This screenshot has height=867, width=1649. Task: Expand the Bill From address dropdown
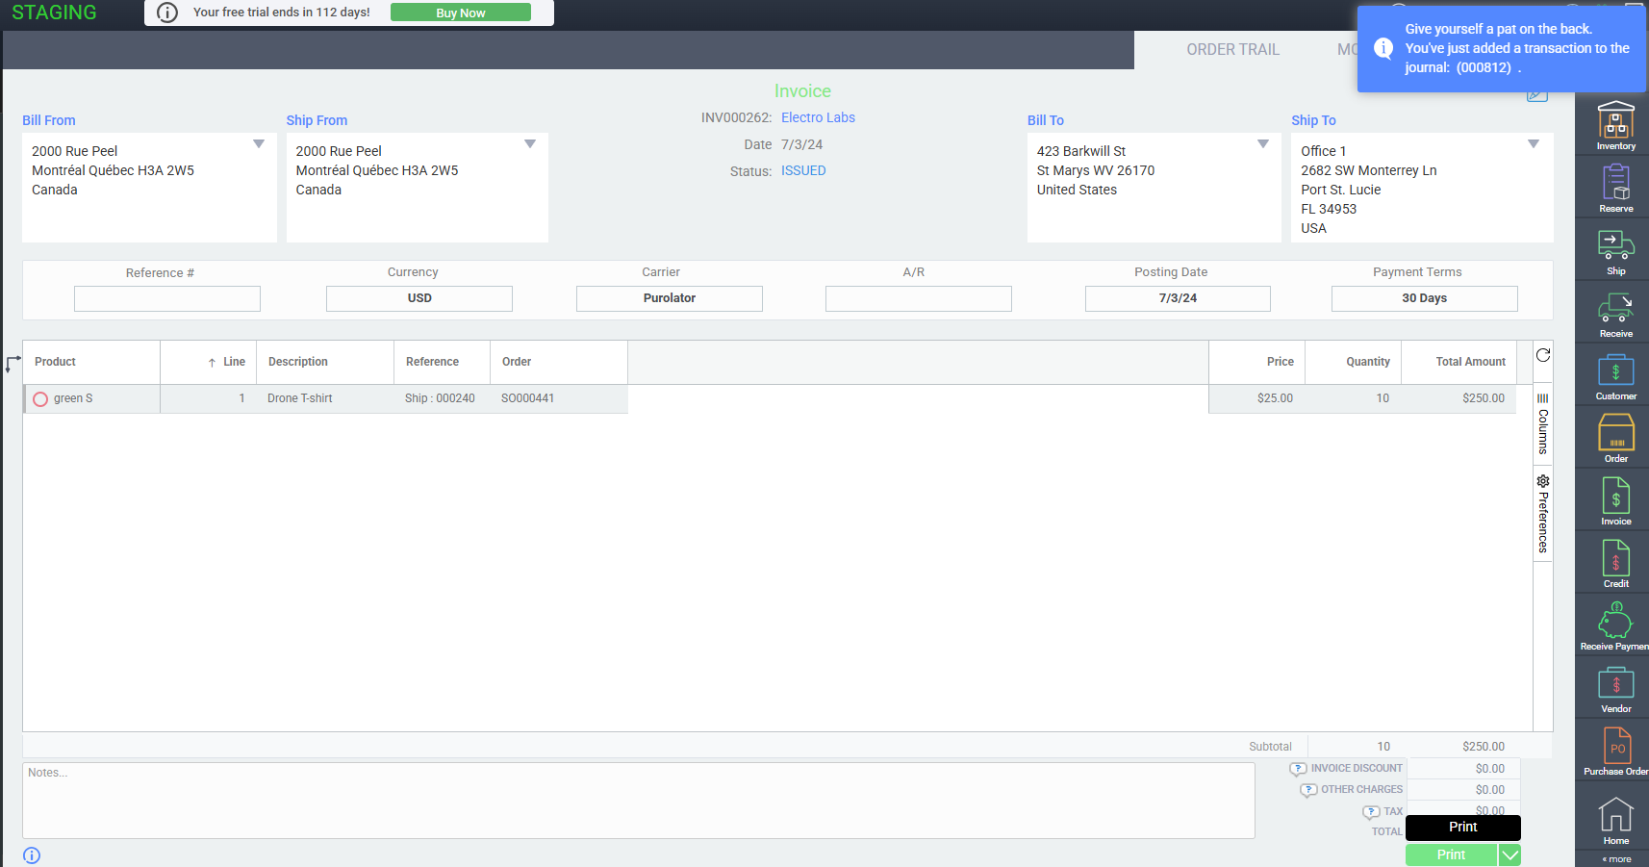pyautogui.click(x=259, y=144)
